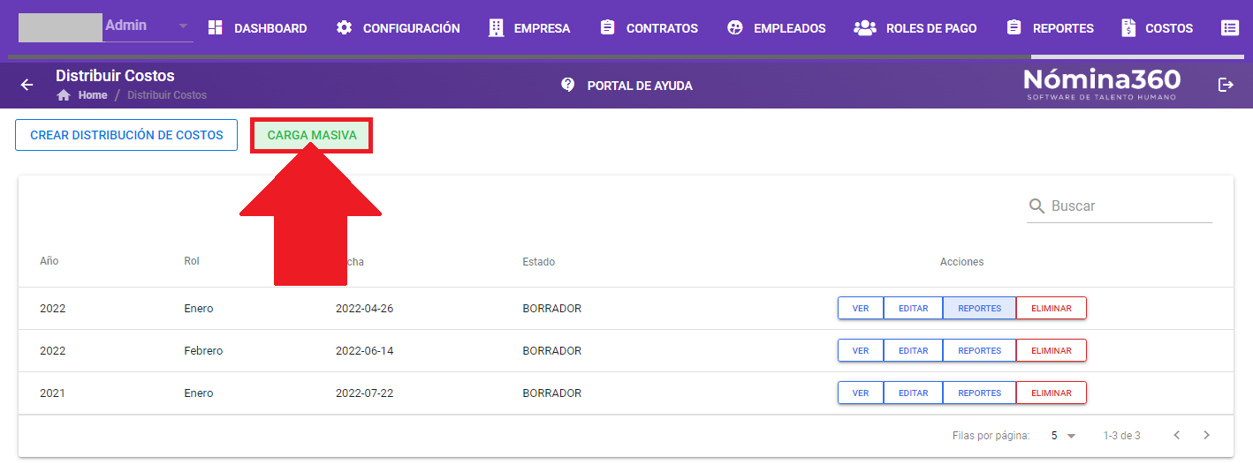Click the Empleados face icon
Screen dimensions: 1253x464
(735, 28)
